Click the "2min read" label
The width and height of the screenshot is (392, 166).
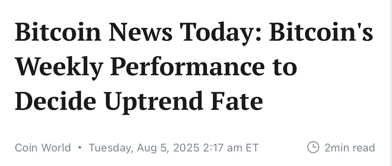pos(350,148)
